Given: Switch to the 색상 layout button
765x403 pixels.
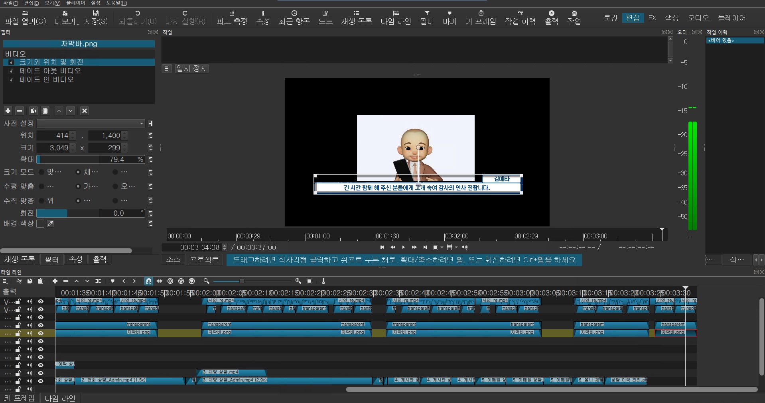Looking at the screenshot, I should (x=672, y=18).
